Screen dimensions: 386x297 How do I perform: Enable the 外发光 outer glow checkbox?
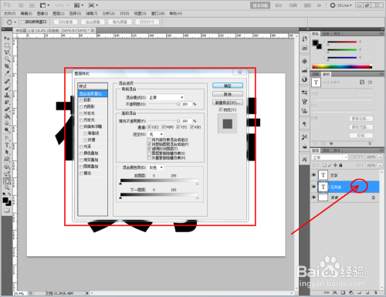[x=81, y=113]
